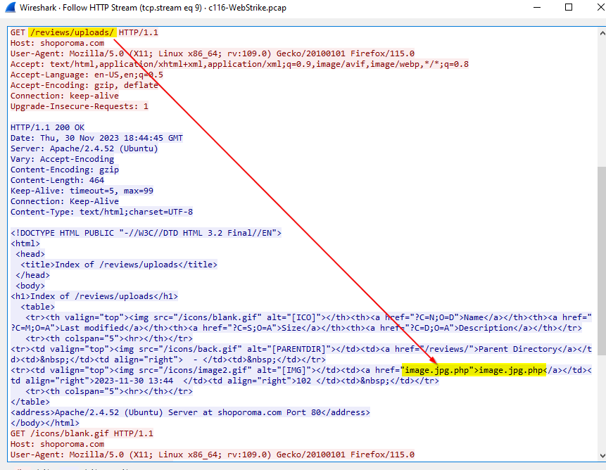606x470 pixels.
Task: Minimize the Follow HTTP Stream window
Action: pyautogui.click(x=537, y=7)
